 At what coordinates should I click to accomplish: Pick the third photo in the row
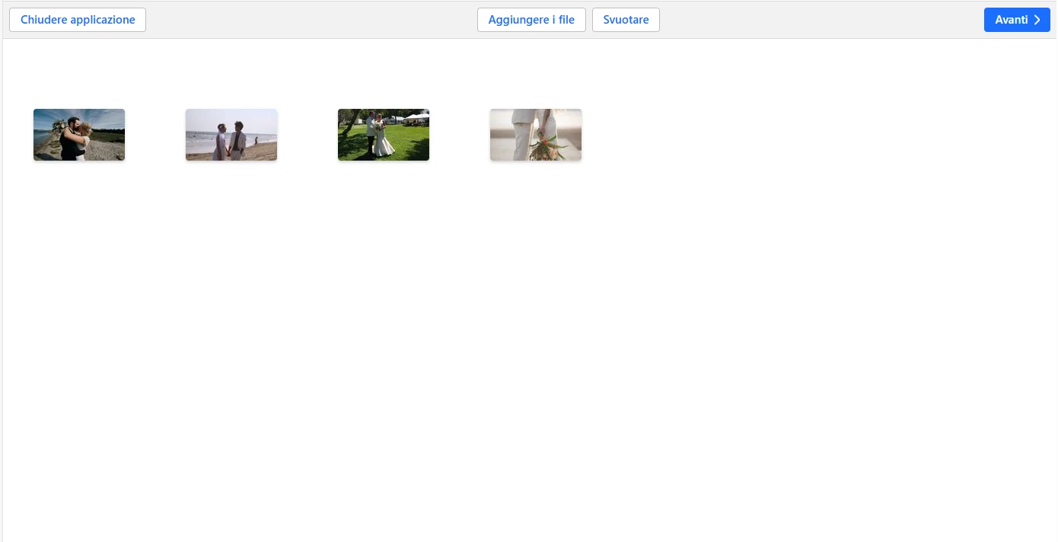[x=384, y=135]
